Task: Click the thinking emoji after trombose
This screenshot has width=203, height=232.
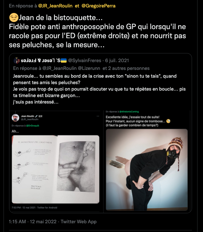Action: pos(168,121)
